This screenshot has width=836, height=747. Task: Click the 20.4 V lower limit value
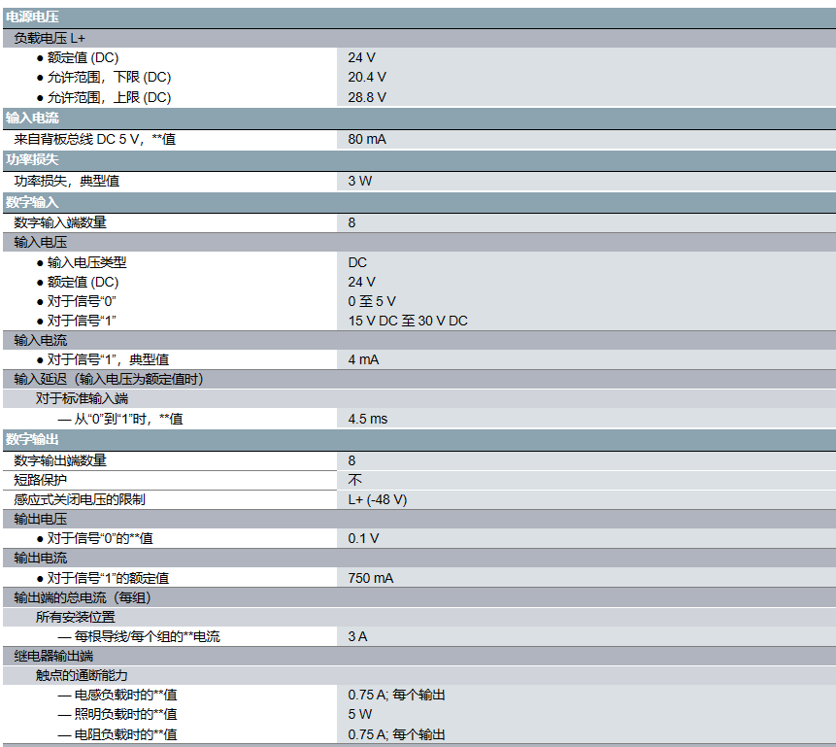[x=367, y=77]
